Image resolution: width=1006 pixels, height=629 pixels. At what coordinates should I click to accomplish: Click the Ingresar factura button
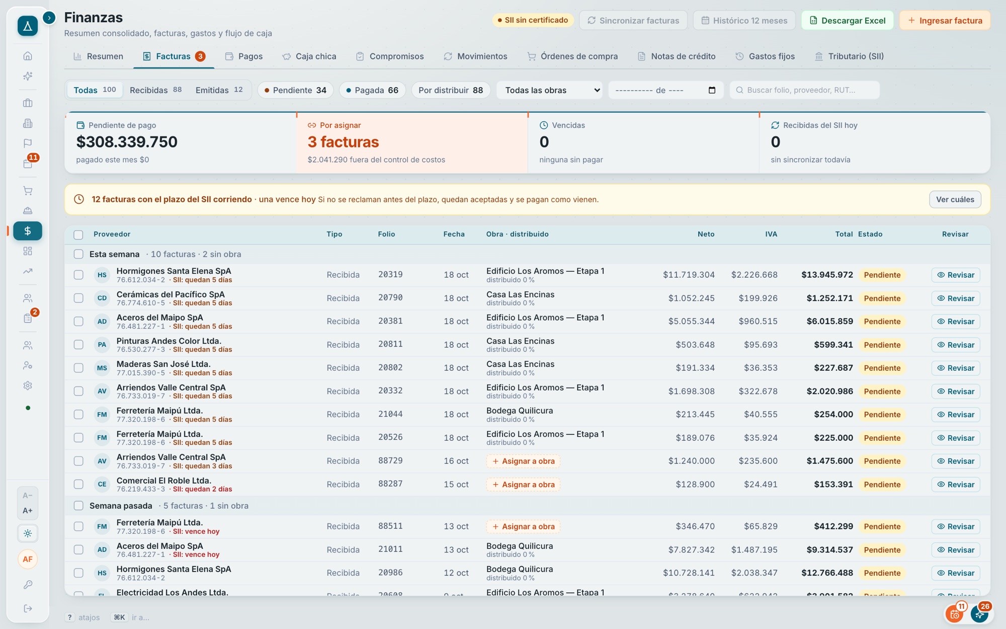945,21
